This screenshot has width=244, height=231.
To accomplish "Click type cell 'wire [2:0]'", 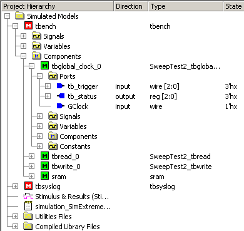I will 165,86.
